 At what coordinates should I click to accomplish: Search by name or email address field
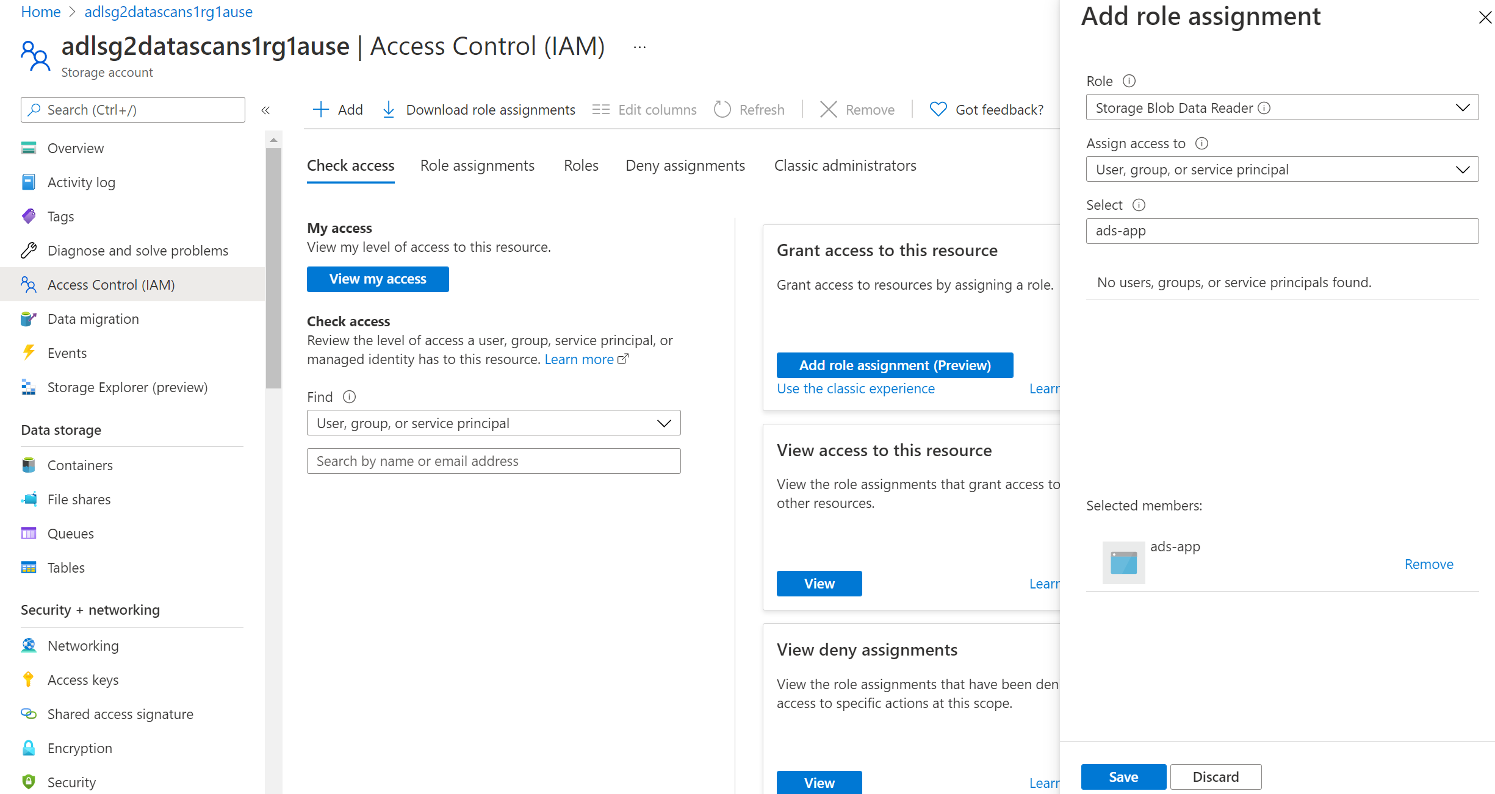click(x=494, y=461)
